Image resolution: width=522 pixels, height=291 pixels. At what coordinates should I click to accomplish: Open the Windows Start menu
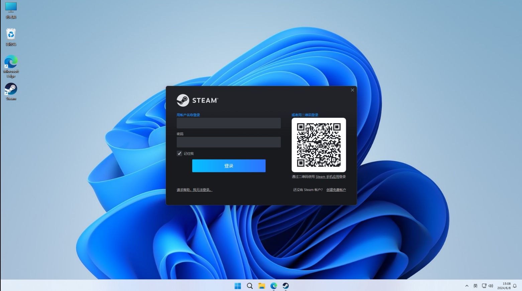[238, 286]
